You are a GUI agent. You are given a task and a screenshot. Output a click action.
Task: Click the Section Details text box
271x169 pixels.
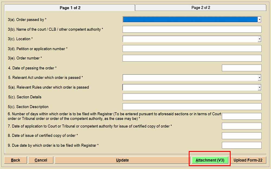click(192, 97)
